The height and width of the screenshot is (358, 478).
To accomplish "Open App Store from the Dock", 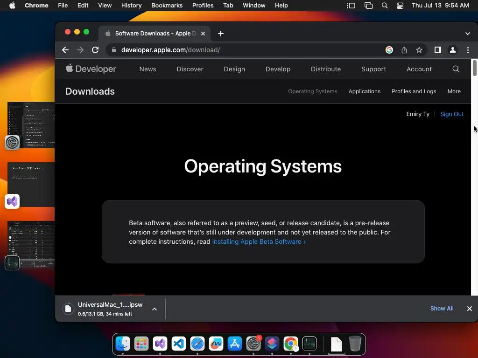I will tap(235, 344).
